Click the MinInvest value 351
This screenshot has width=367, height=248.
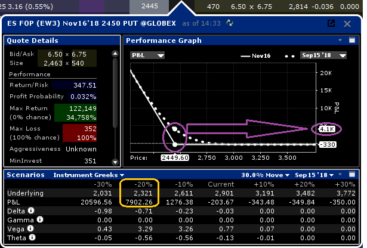click(x=90, y=161)
